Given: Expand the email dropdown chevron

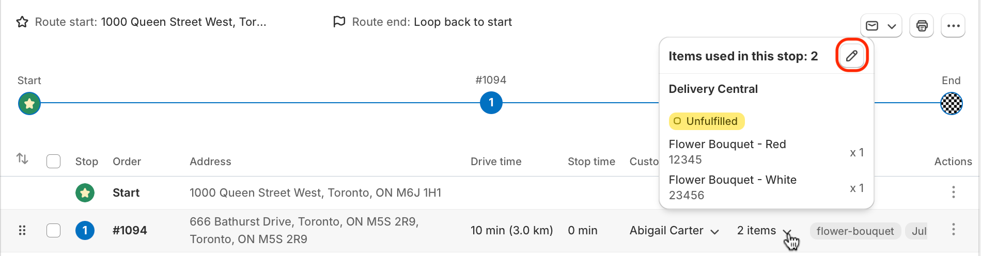Looking at the screenshot, I should tap(892, 26).
